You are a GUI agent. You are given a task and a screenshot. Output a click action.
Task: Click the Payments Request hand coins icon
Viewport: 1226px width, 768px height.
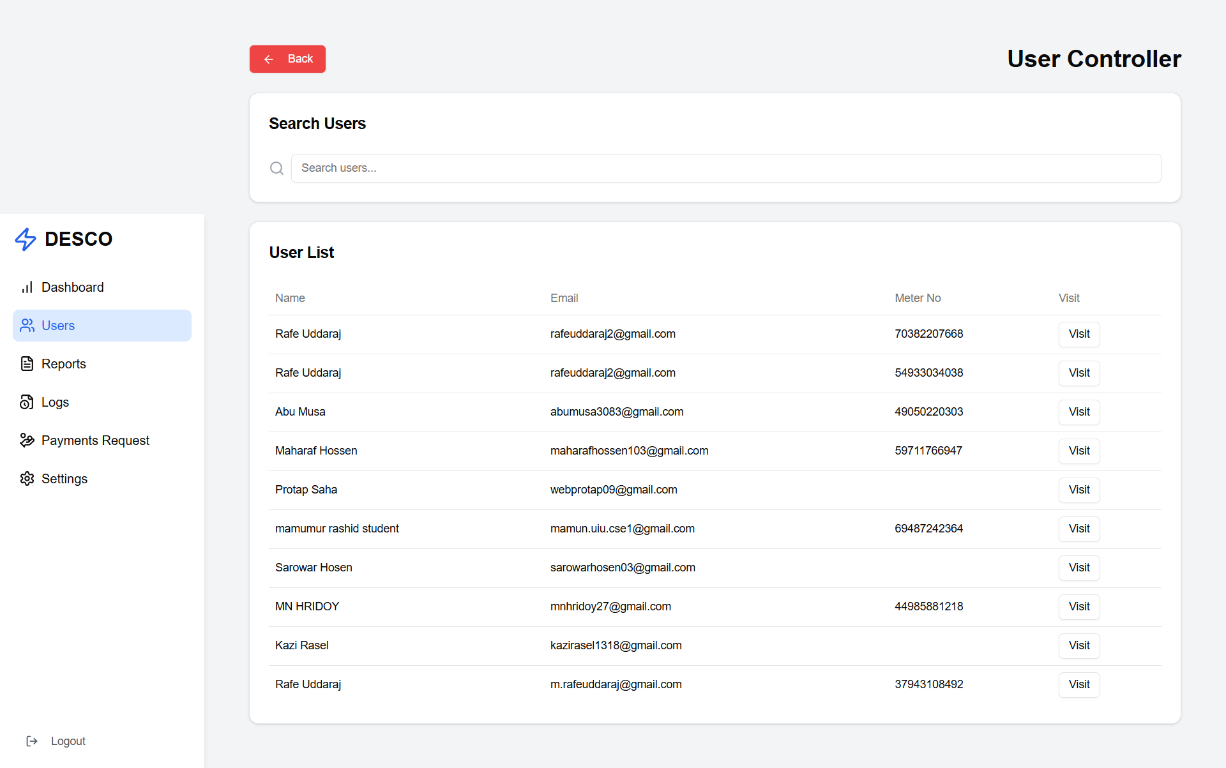(27, 440)
